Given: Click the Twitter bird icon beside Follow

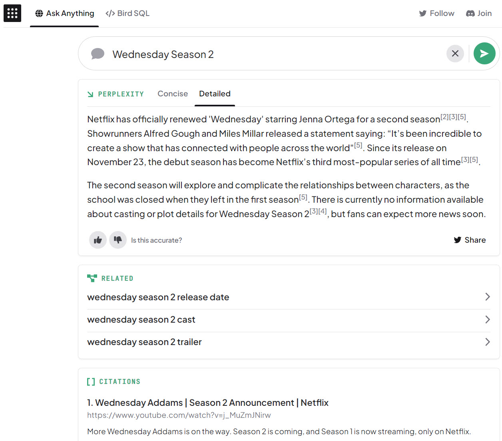Looking at the screenshot, I should tap(423, 14).
